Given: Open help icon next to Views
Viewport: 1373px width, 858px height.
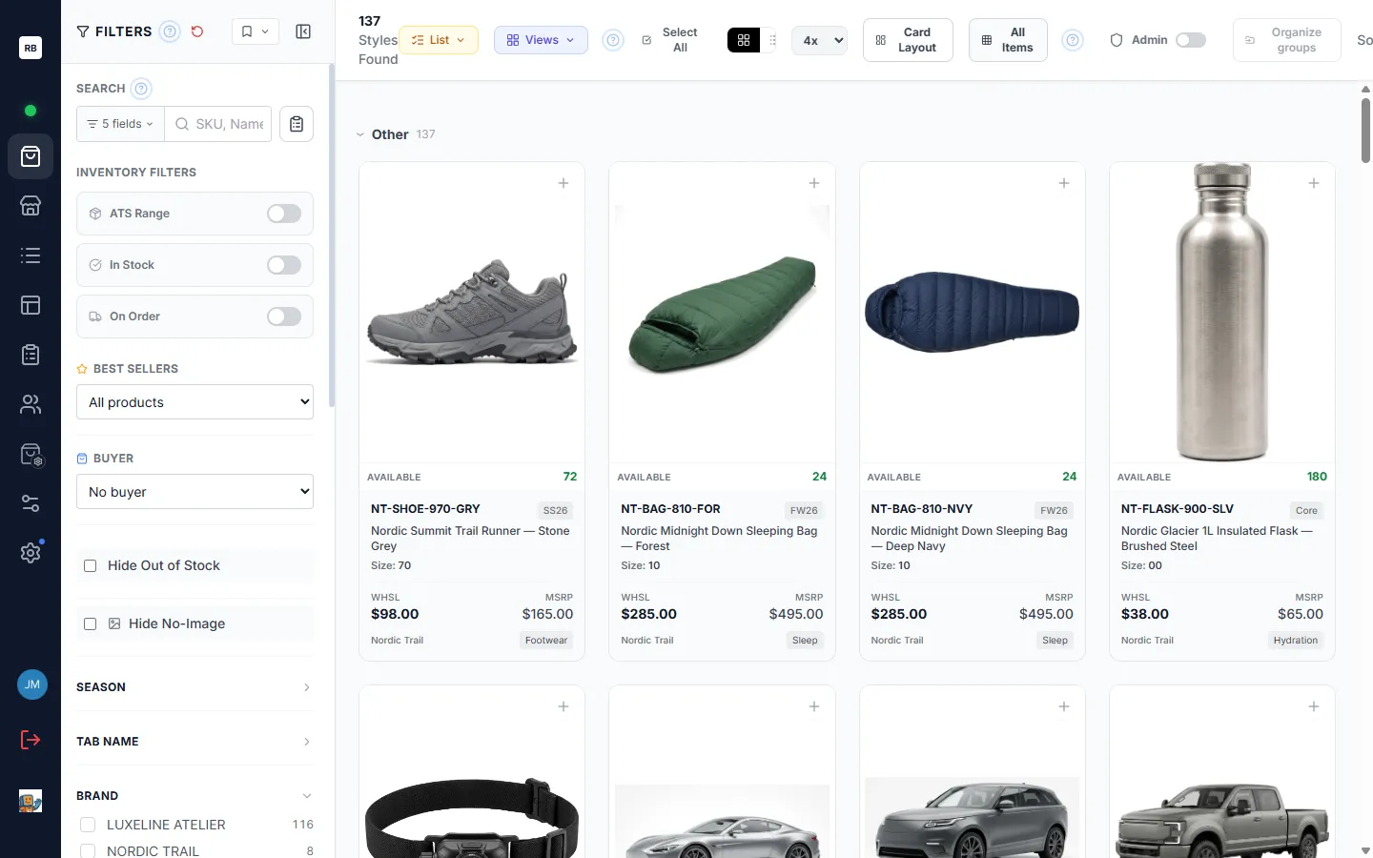Looking at the screenshot, I should tap(613, 40).
